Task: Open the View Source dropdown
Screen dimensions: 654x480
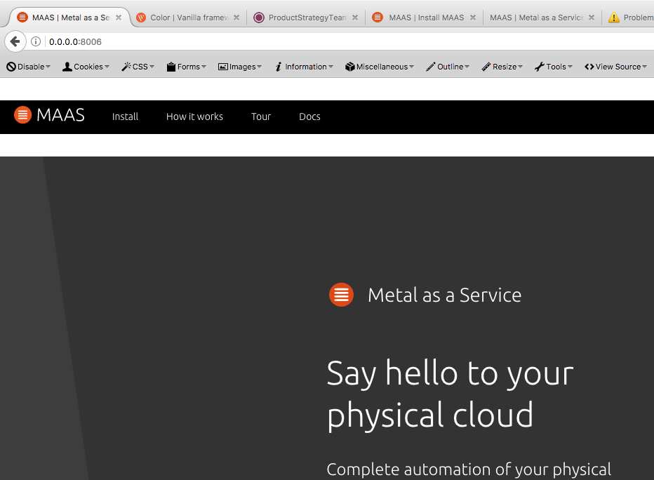Action: click(616, 67)
